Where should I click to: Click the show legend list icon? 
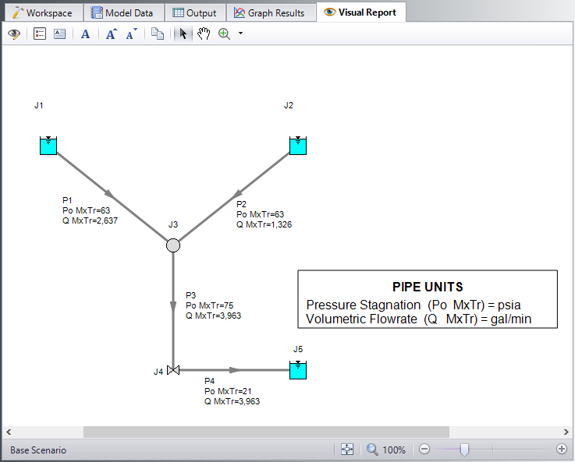click(x=40, y=34)
